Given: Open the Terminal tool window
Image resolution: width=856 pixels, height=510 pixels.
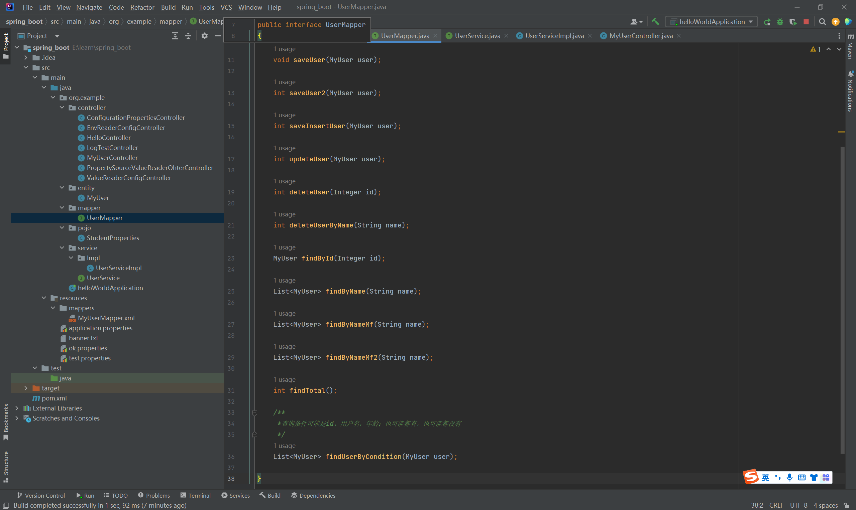Looking at the screenshot, I should pyautogui.click(x=195, y=495).
